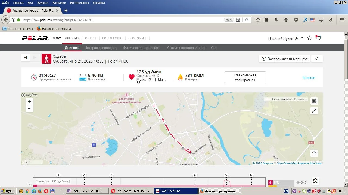The width and height of the screenshot is (348, 195).
Task: Show bookmarks list in Firefox toolbar
Action: [266, 20]
